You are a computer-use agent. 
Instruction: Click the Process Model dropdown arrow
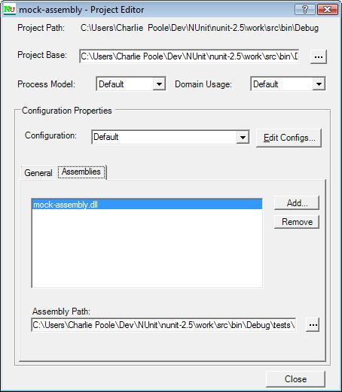[159, 84]
